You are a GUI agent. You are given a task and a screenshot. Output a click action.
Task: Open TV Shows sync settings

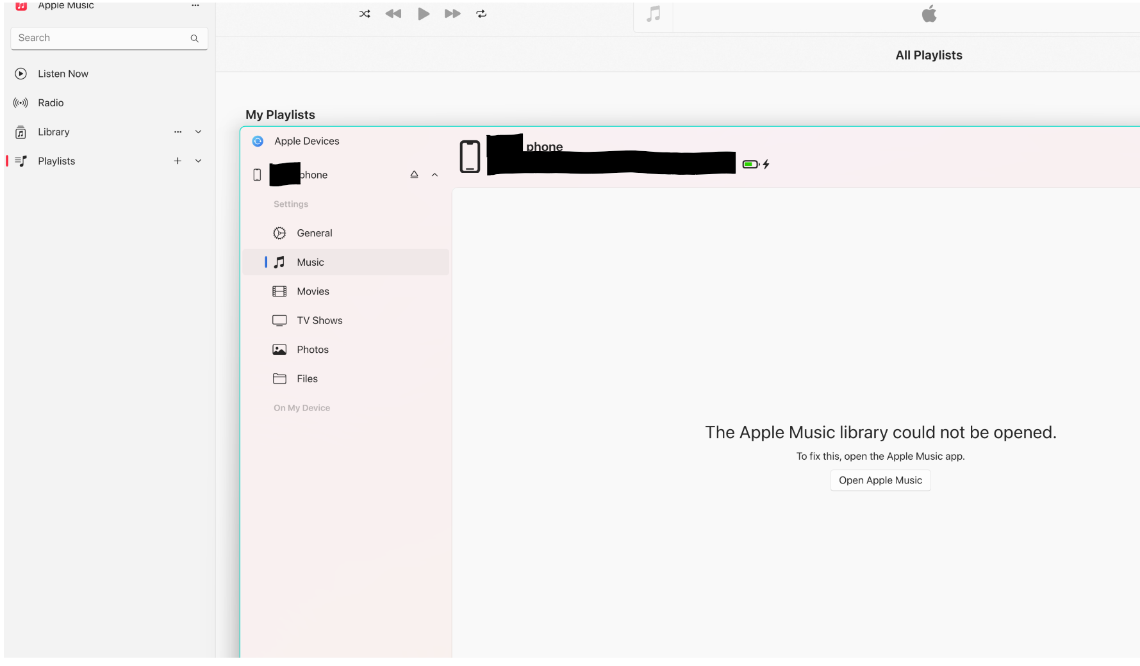346,320
